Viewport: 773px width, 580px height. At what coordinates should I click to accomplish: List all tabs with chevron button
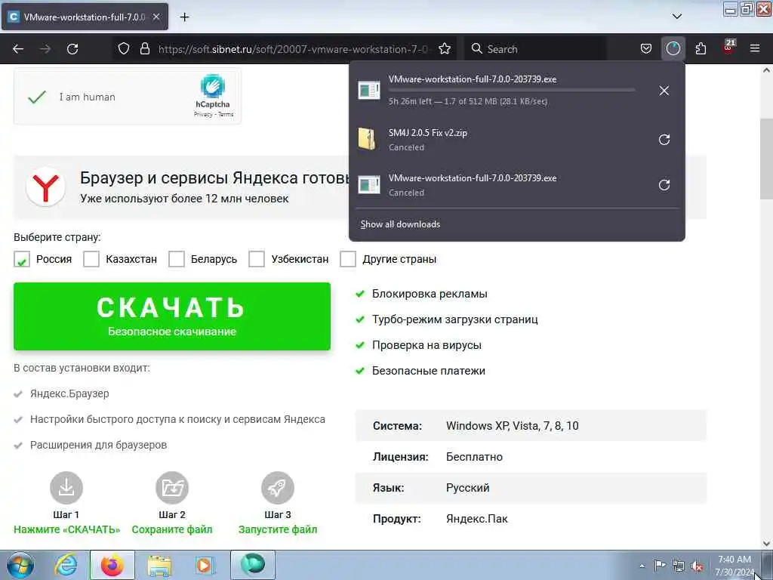pos(677,17)
